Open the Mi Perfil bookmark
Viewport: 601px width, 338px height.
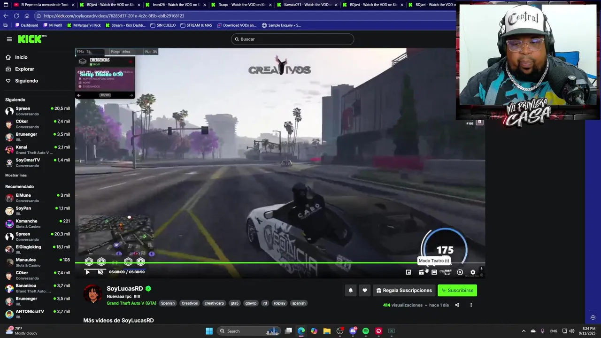click(x=53, y=25)
